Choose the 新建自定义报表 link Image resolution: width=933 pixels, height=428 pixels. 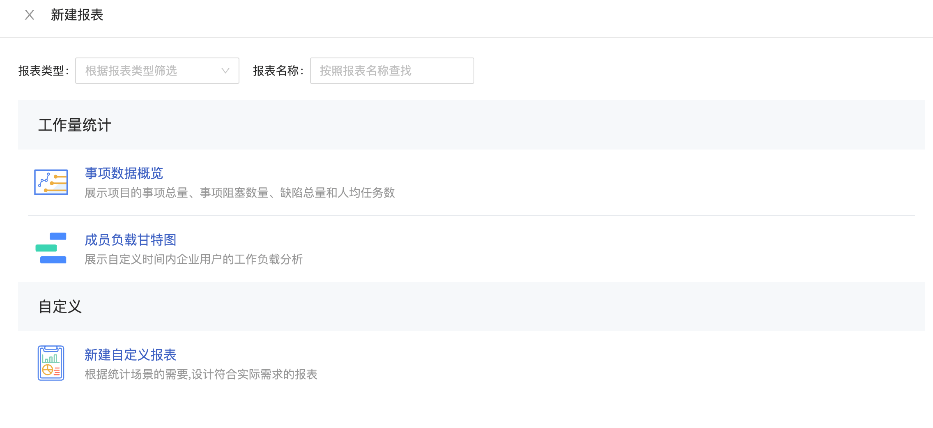pyautogui.click(x=130, y=355)
